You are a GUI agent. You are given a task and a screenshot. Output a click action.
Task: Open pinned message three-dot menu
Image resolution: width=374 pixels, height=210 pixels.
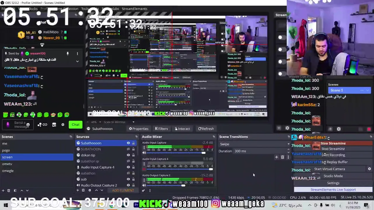point(77,54)
